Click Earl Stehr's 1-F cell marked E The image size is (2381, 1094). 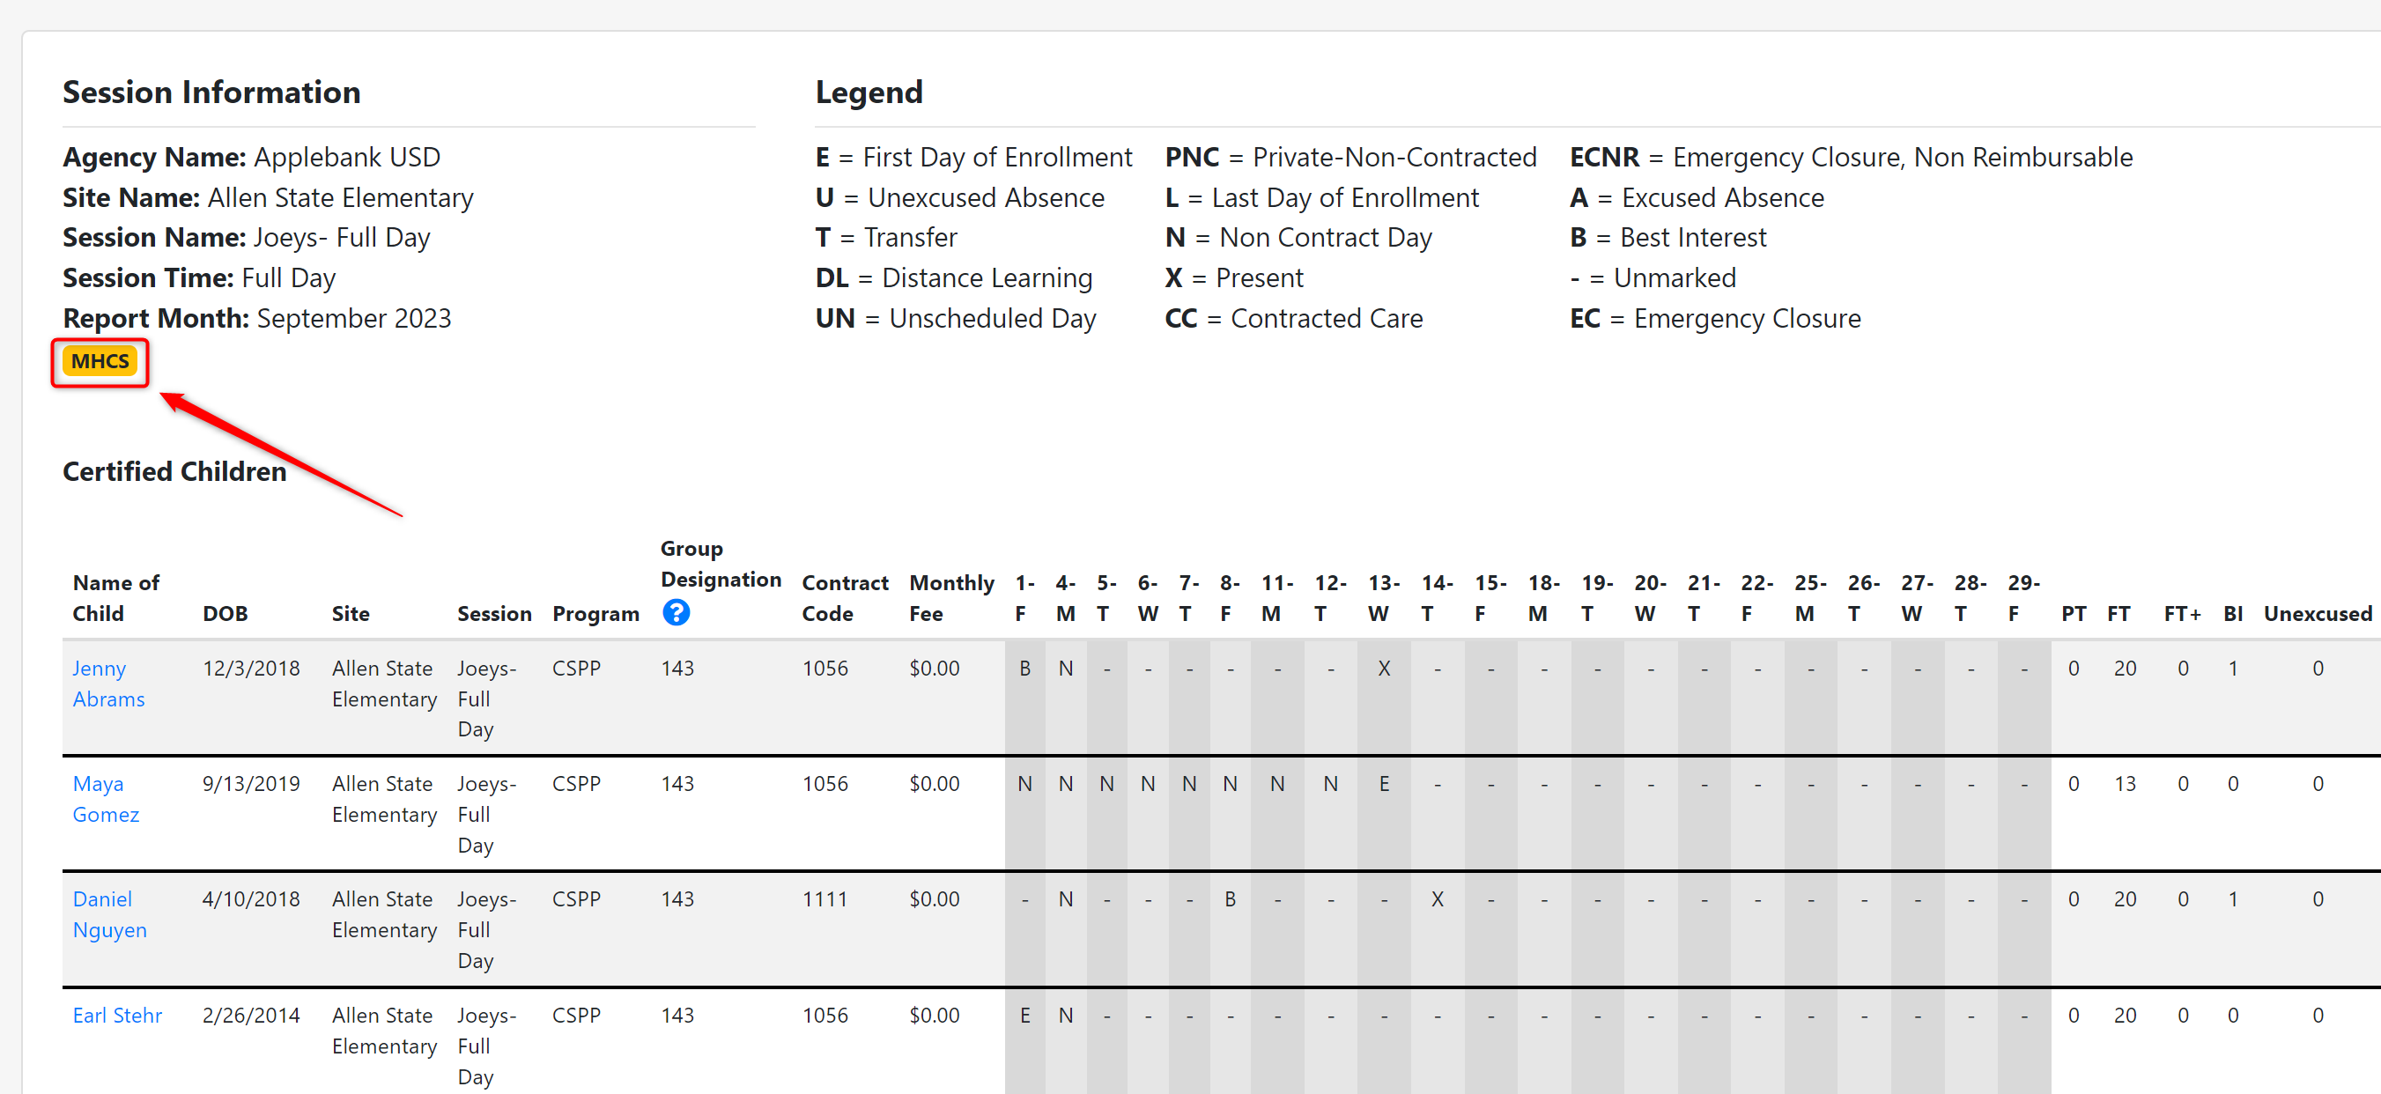pyautogui.click(x=1024, y=1015)
